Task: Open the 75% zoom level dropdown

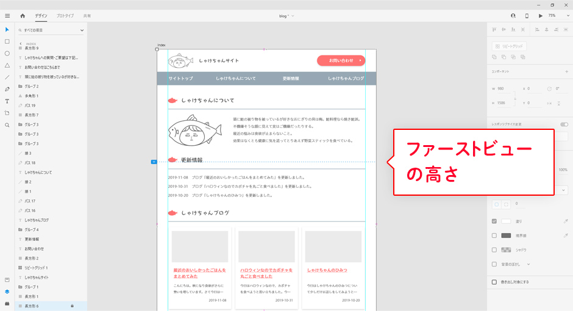Action: 555,15
